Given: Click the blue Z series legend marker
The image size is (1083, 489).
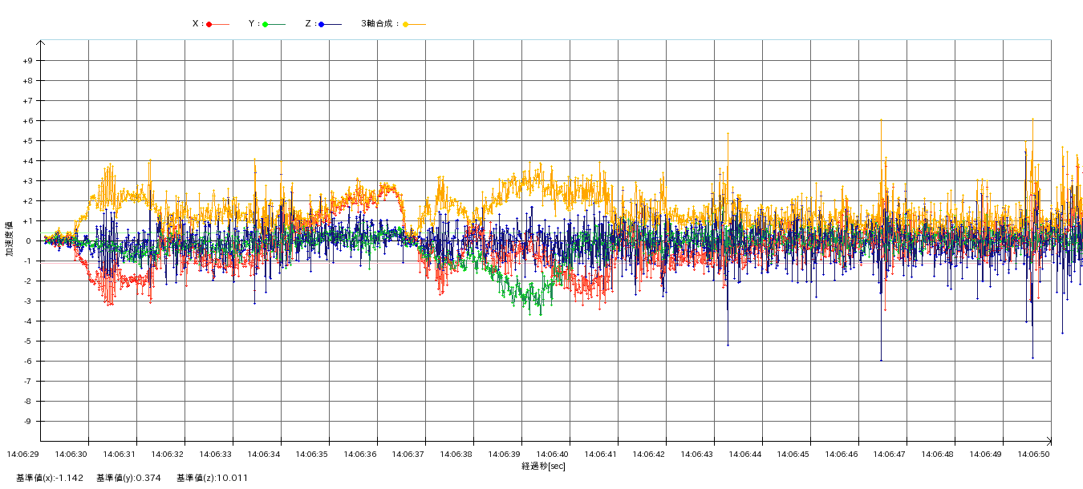Looking at the screenshot, I should (322, 24).
